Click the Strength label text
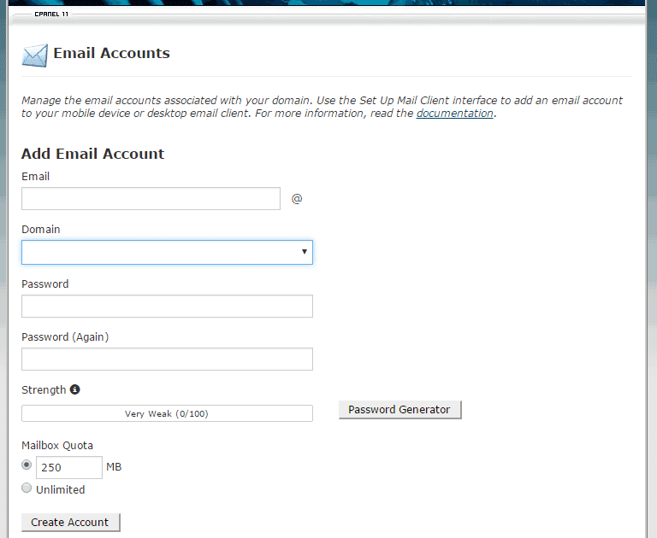 (x=44, y=389)
